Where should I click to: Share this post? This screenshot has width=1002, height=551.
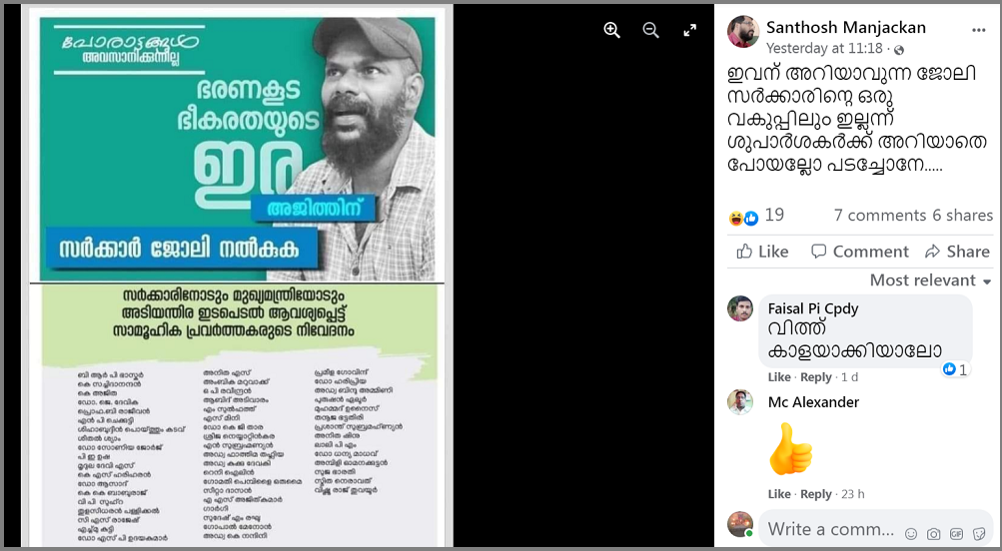click(x=957, y=252)
